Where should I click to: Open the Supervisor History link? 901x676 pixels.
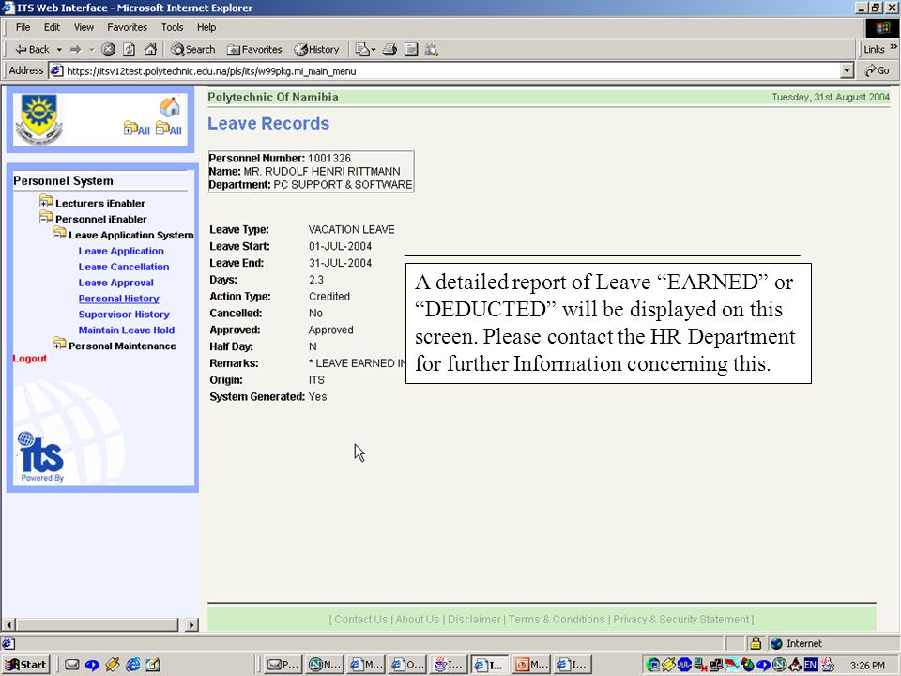click(x=124, y=315)
